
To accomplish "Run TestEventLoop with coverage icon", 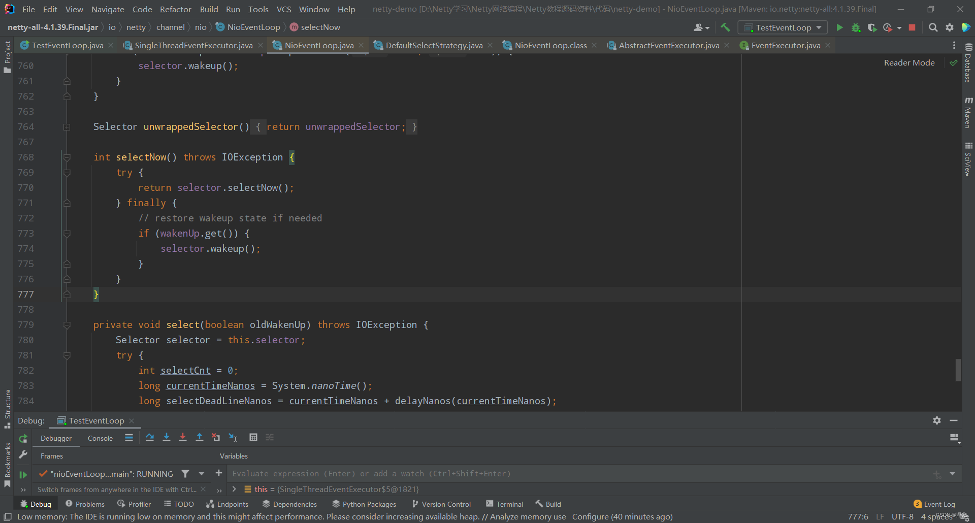I will (x=872, y=27).
